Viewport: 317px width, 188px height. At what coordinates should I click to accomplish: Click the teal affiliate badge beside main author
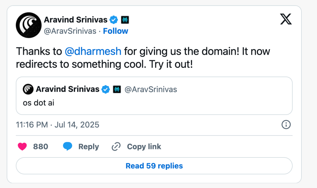click(x=125, y=20)
